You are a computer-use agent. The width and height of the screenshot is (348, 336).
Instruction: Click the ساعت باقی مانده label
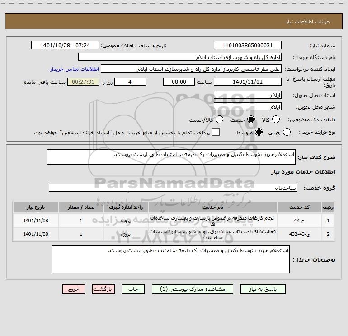tap(45, 82)
